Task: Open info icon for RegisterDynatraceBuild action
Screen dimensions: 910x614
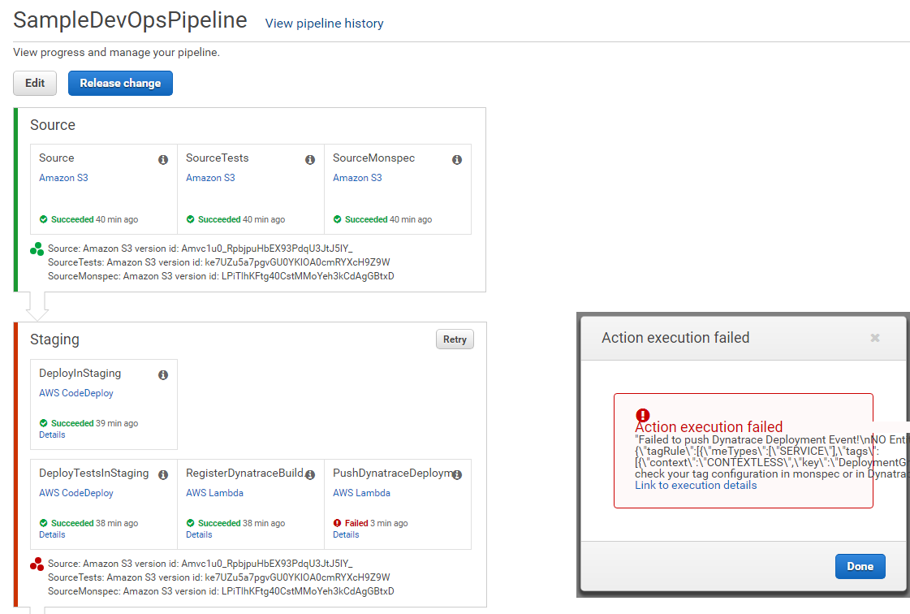Action: (310, 475)
